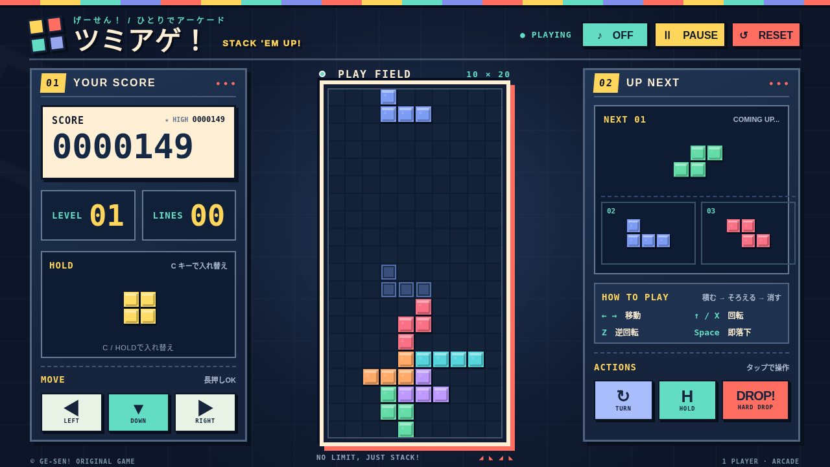Click the GE-SEN! ORIGINAL GAME copyright

(x=83, y=461)
